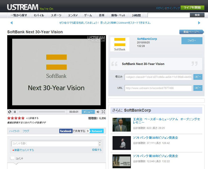Click the 番組ページへ button

tap(191, 32)
